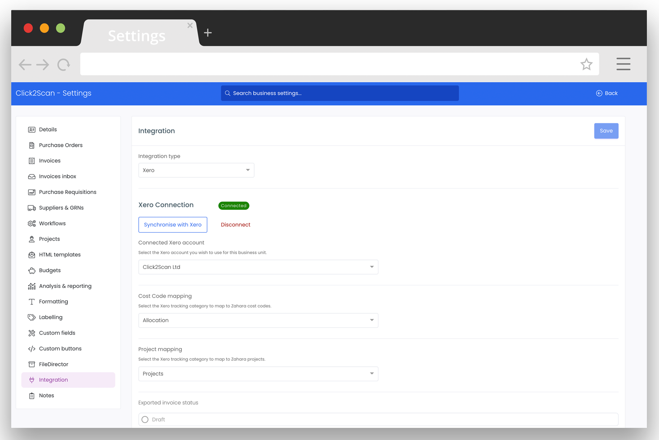Screen dimensions: 659x440
Task: Bookmark the page with the star icon
Action: [586, 64]
